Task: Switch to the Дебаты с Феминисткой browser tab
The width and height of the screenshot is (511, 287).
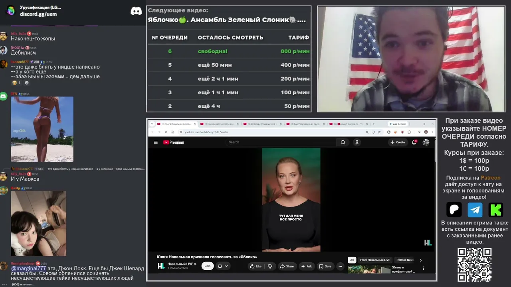Action: (x=262, y=124)
